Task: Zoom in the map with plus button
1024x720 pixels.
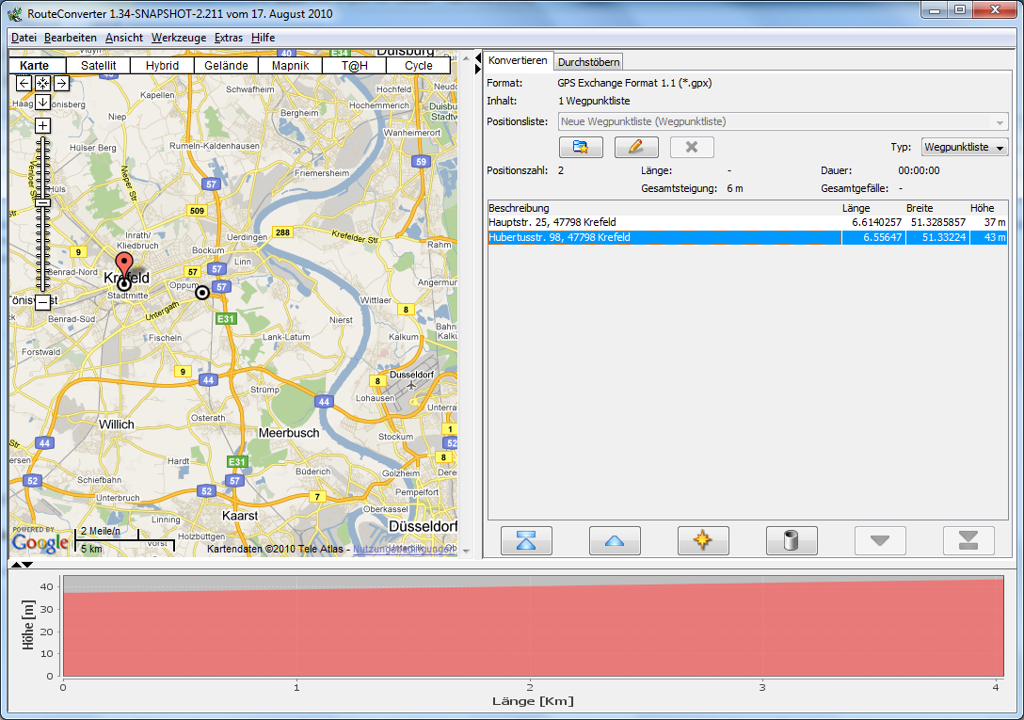Action: coord(42,125)
